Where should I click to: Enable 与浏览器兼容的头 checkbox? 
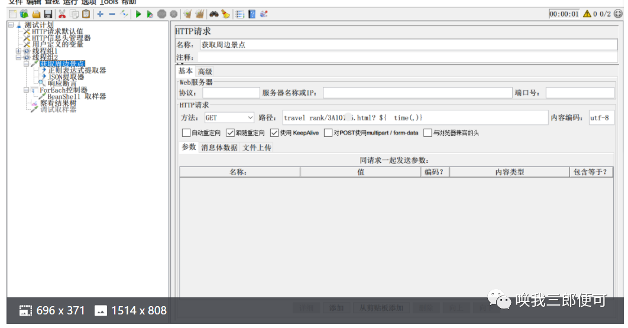[x=428, y=133]
